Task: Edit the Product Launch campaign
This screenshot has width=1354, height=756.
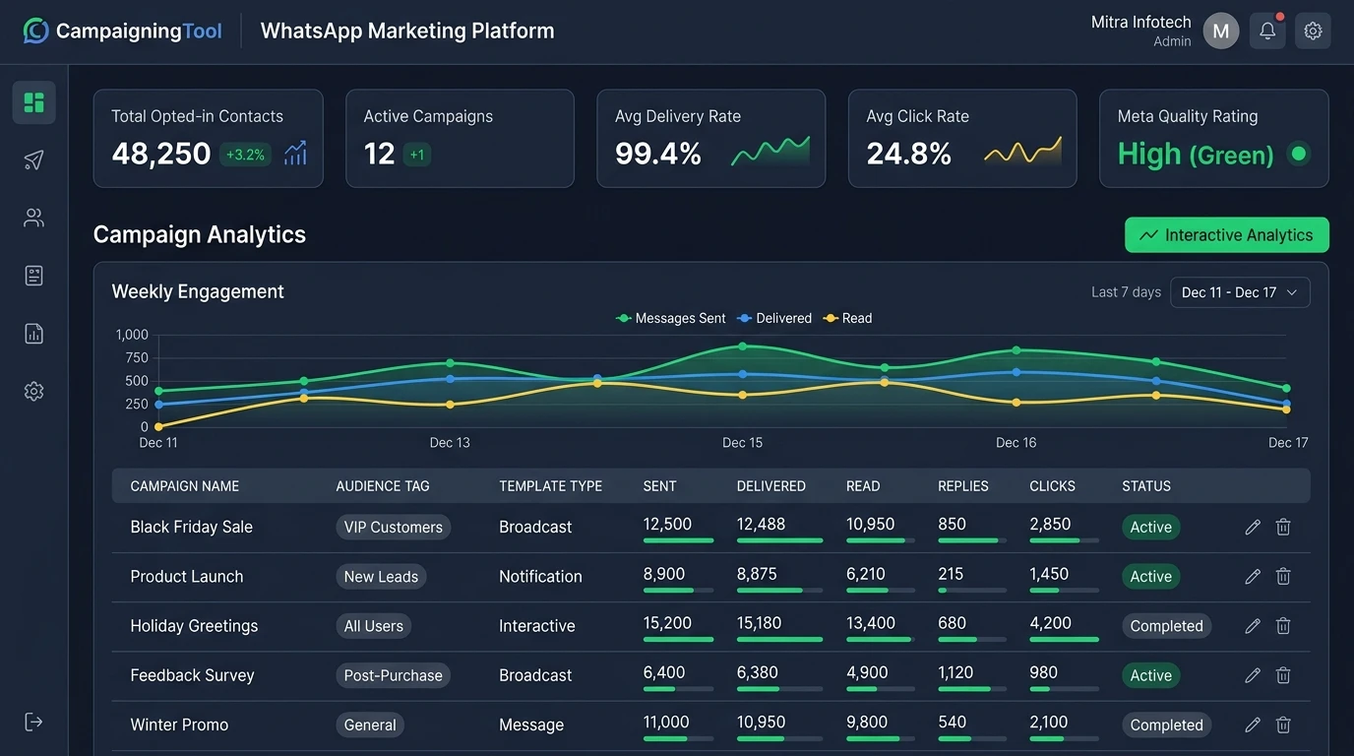Action: [1253, 577]
